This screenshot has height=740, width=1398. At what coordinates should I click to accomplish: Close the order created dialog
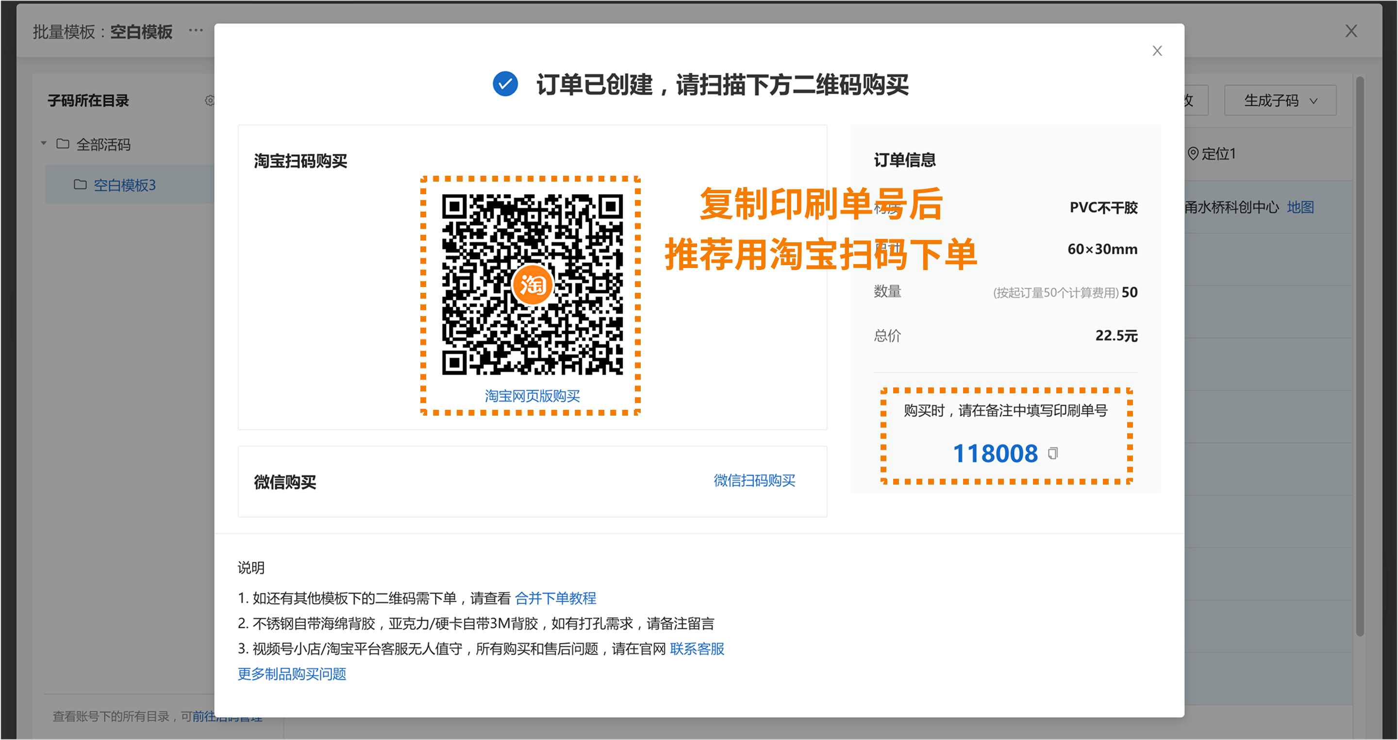(x=1157, y=51)
